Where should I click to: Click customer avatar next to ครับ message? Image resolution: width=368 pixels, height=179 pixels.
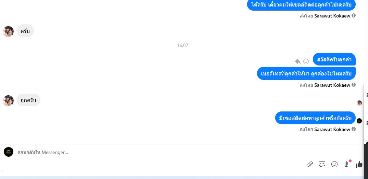8,32
